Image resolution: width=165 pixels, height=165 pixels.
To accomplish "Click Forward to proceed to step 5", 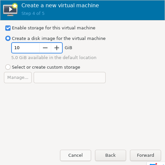I will pyautogui.click(x=146, y=155).
